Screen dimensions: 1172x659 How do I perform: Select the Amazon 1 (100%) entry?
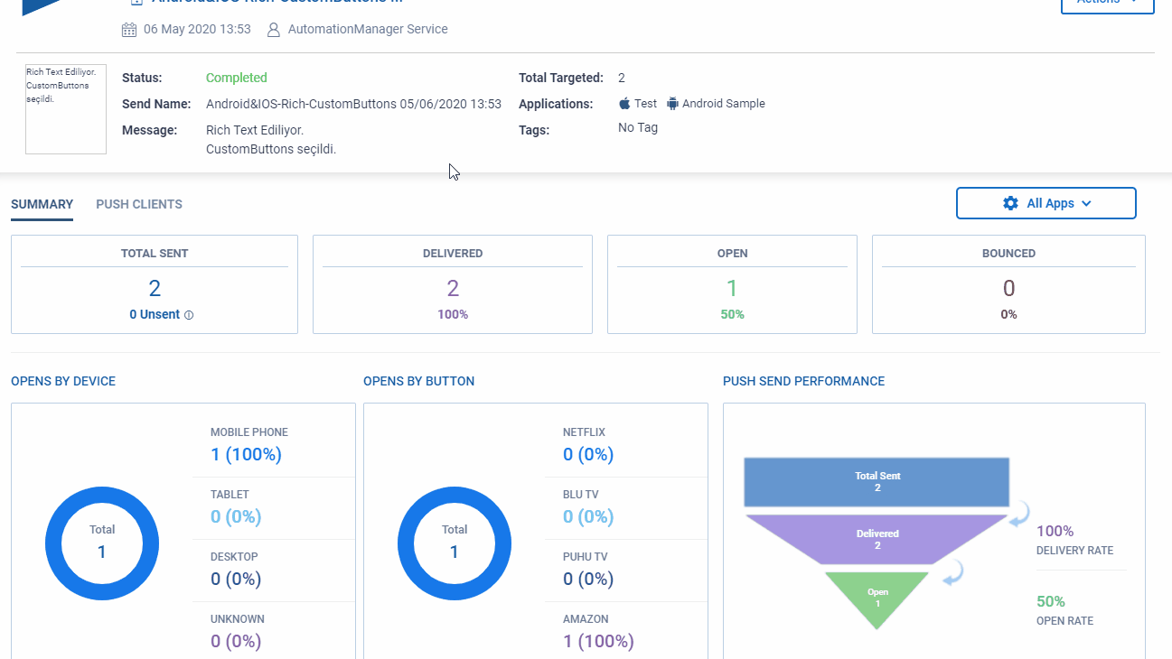coord(598,632)
